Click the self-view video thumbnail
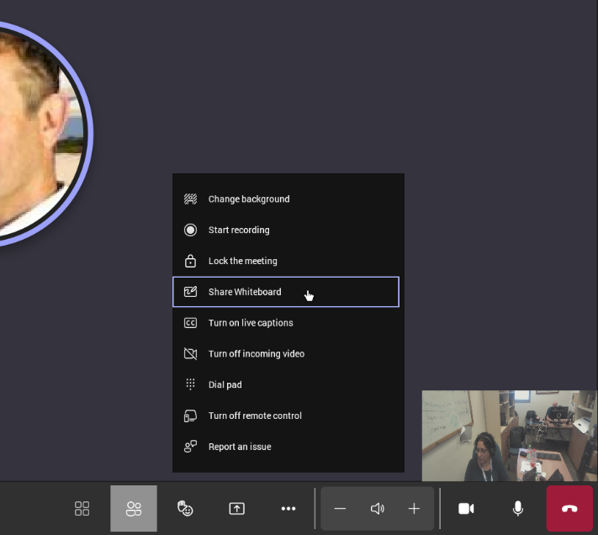Viewport: 598px width, 535px height. point(509,435)
